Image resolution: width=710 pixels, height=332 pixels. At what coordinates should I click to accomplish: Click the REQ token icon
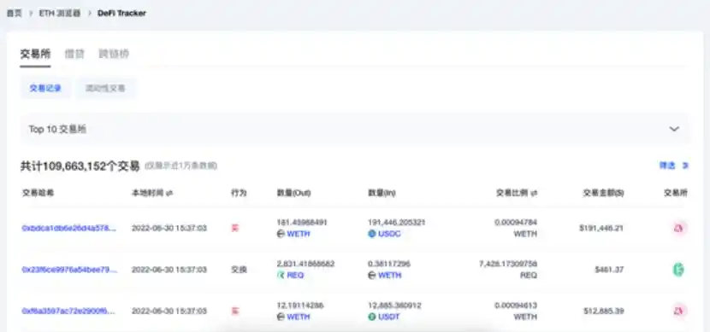[281, 275]
